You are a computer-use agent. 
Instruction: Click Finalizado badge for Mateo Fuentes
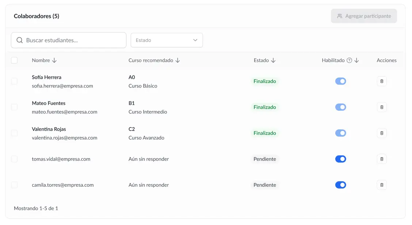coord(264,107)
